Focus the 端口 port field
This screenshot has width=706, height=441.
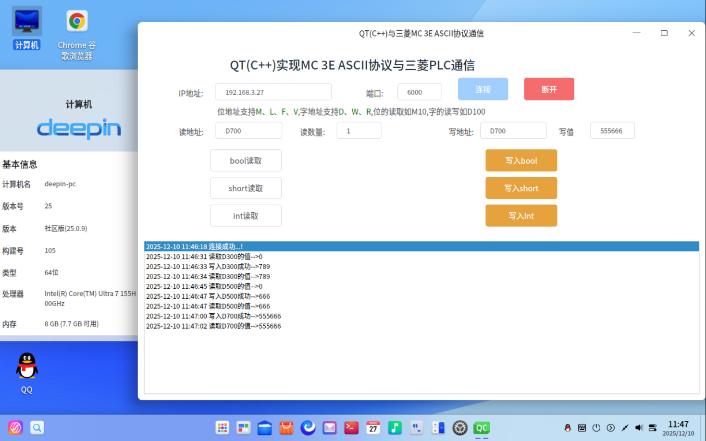420,92
